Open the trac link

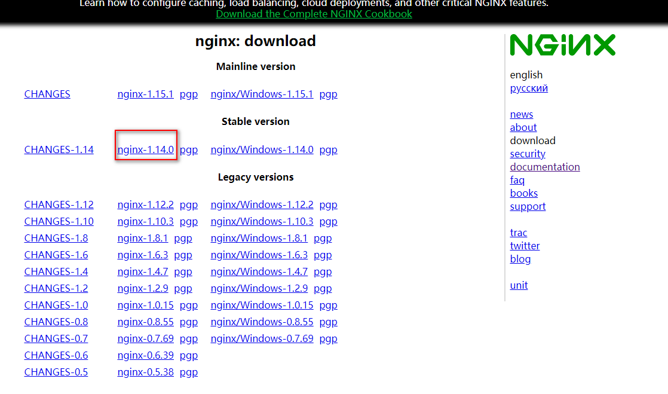[x=519, y=233]
